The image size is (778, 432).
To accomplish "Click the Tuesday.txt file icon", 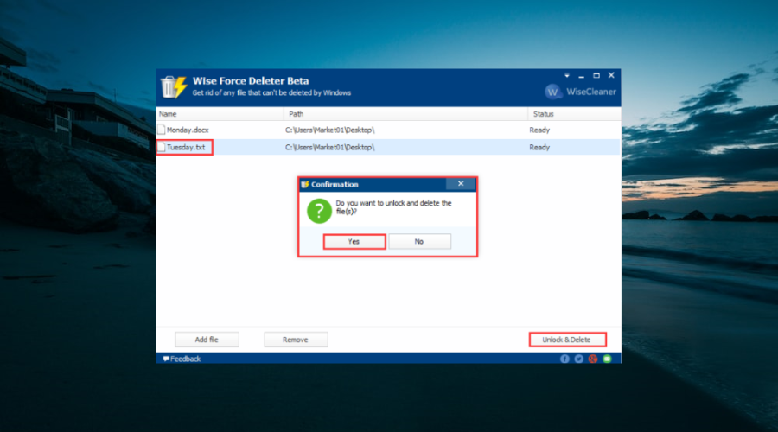I will tap(162, 147).
